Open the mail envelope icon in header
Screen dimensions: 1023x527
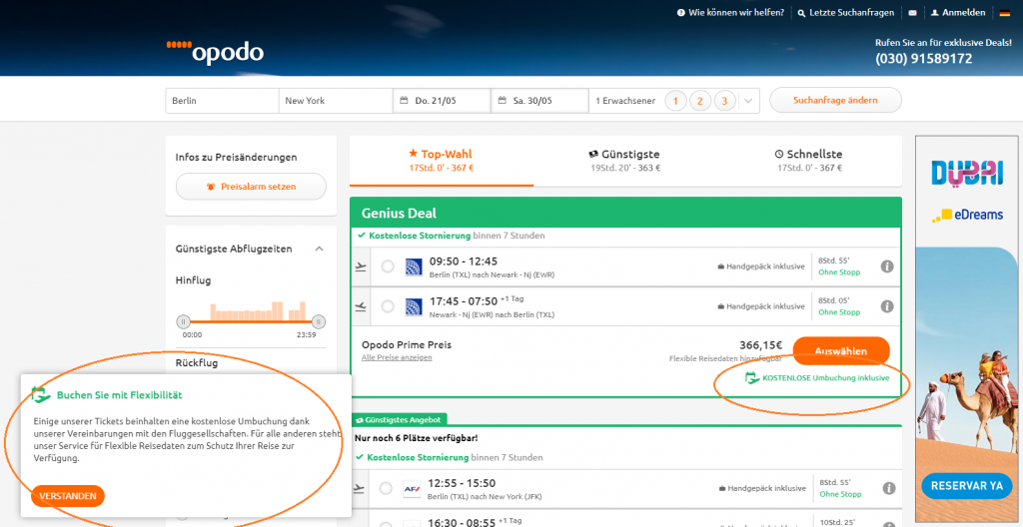click(x=911, y=13)
